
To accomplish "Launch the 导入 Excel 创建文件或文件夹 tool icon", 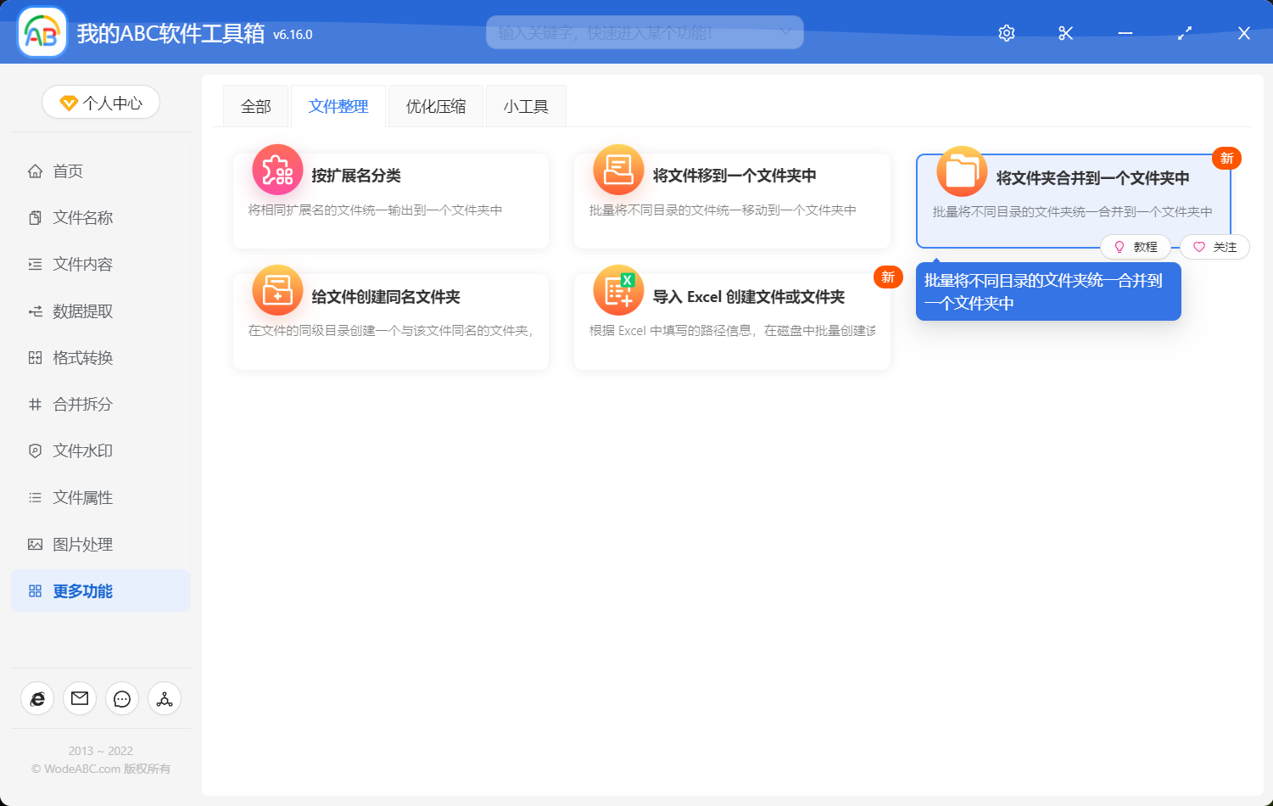I will click(618, 290).
